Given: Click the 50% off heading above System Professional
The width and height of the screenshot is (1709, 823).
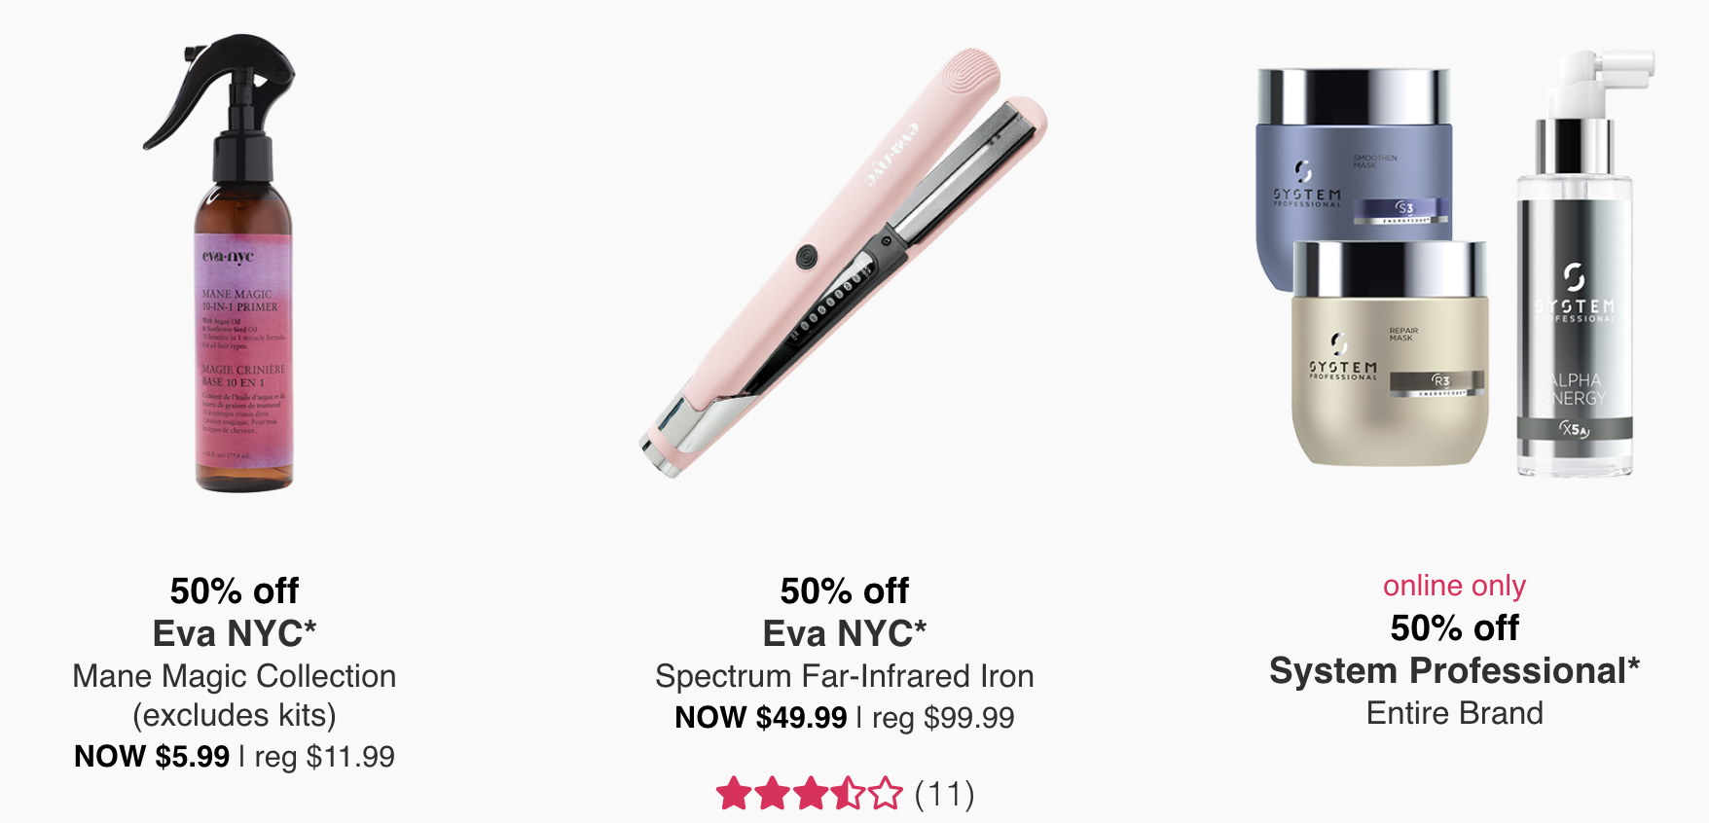Looking at the screenshot, I should click(x=1455, y=628).
